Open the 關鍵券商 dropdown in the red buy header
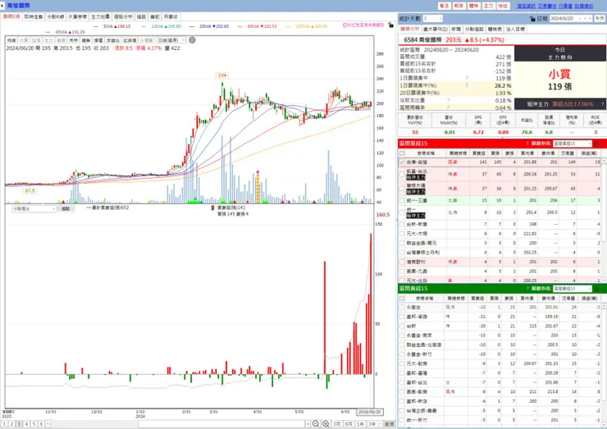 (573, 144)
